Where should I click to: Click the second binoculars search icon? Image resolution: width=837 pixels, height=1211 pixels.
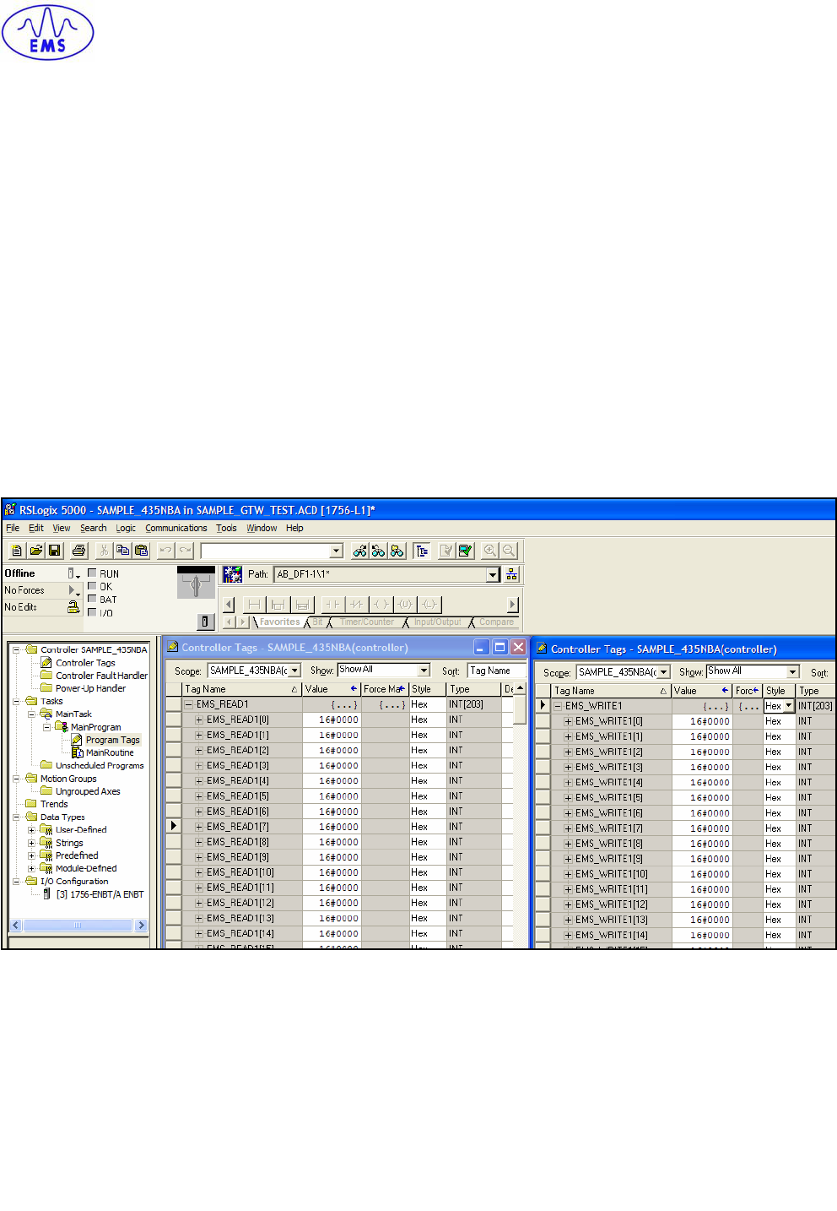(x=379, y=551)
